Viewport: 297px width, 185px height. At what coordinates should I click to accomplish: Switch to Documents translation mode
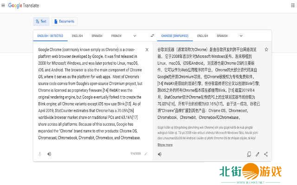[64, 21]
